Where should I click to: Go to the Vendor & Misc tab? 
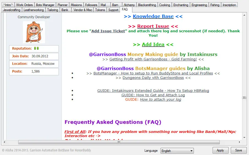click(83, 10)
